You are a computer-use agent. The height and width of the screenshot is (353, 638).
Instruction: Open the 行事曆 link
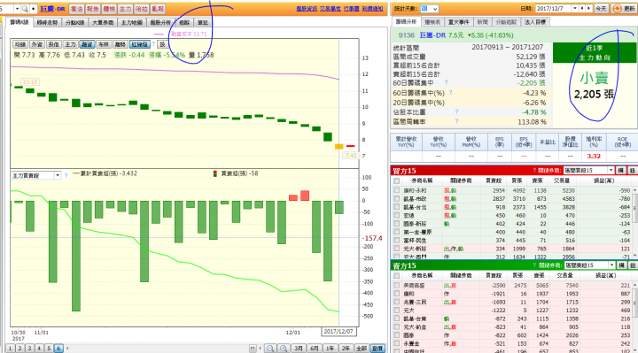(351, 9)
